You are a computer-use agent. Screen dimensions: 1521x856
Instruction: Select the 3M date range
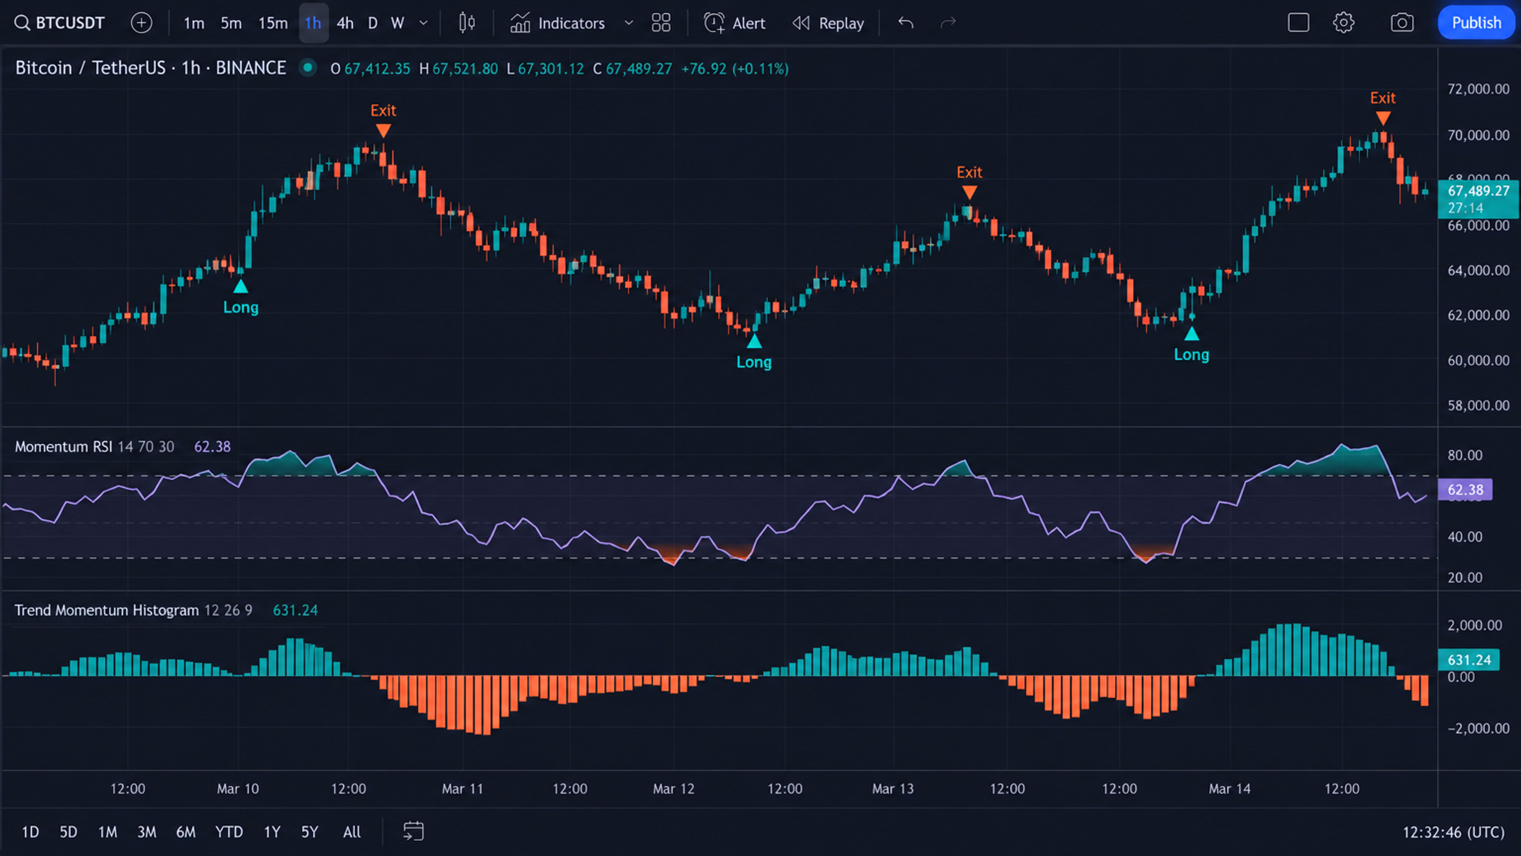click(x=147, y=832)
